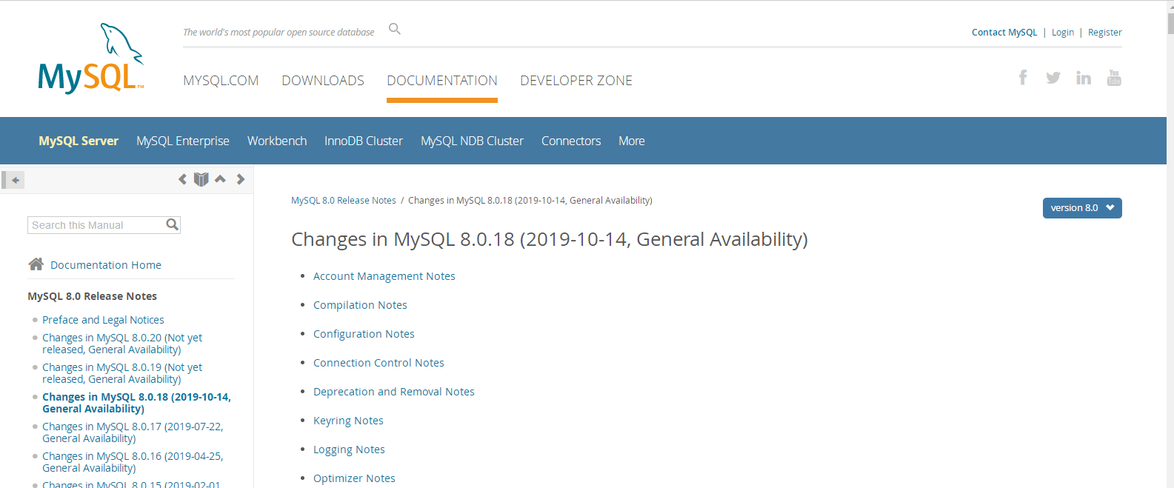Open the MYSQL.COM tab
Screen dimensions: 1174x488
[221, 81]
